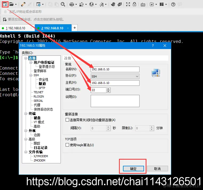Click the 说明 description text area
The width and height of the screenshot is (203, 190).
tap(115, 101)
